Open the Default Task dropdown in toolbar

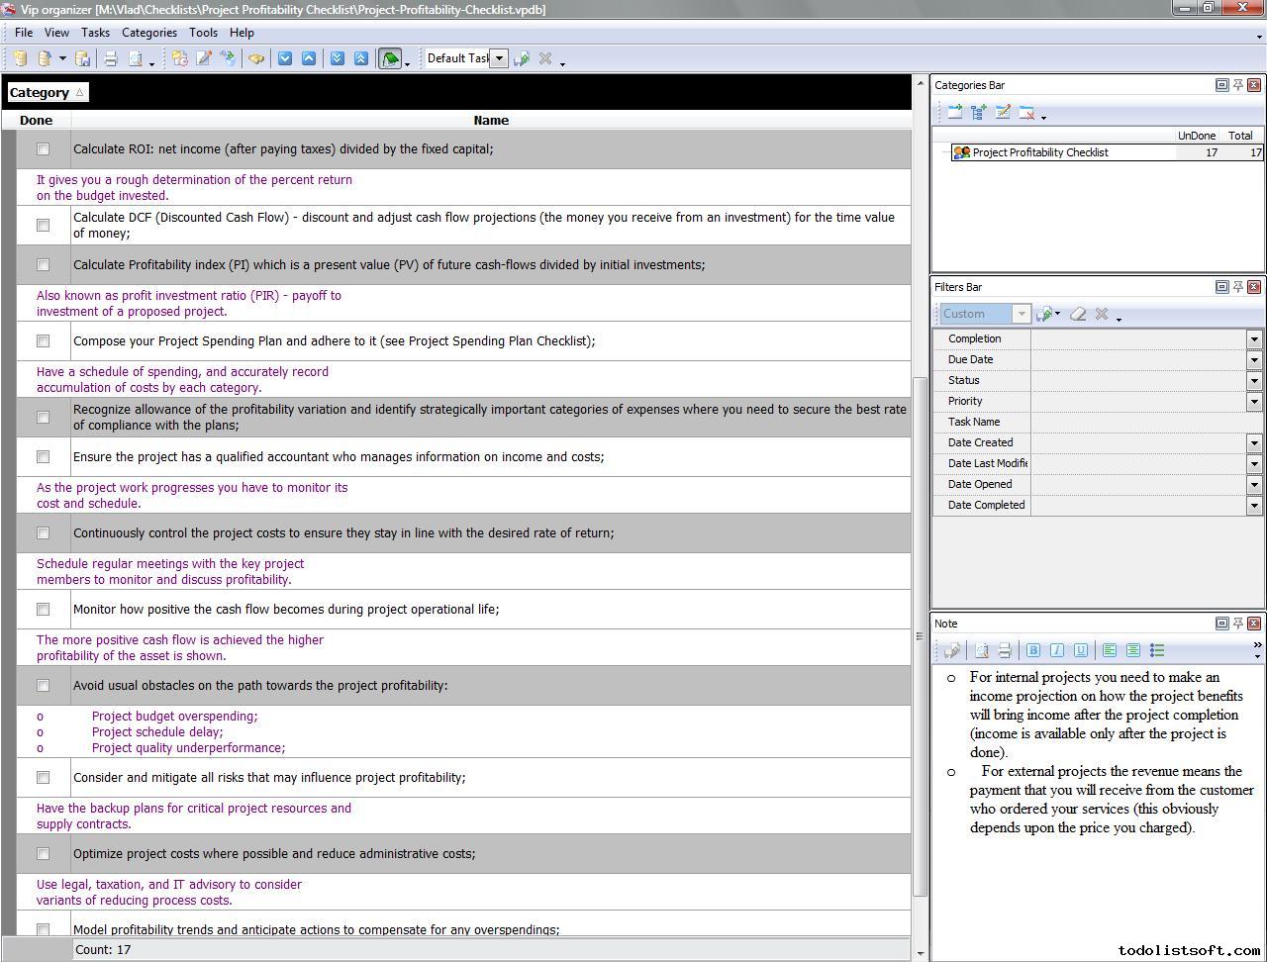click(x=499, y=58)
